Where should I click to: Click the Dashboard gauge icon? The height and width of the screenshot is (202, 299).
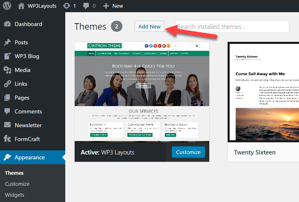click(7, 24)
